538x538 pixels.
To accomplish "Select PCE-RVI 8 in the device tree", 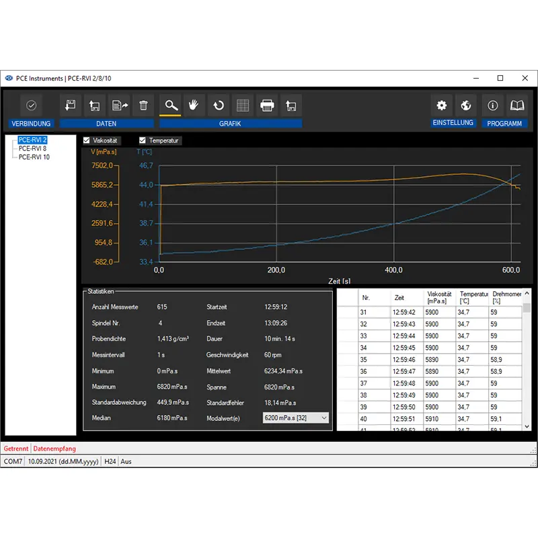I will [x=33, y=149].
